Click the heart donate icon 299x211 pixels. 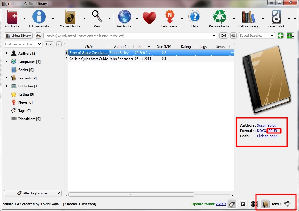149,18
